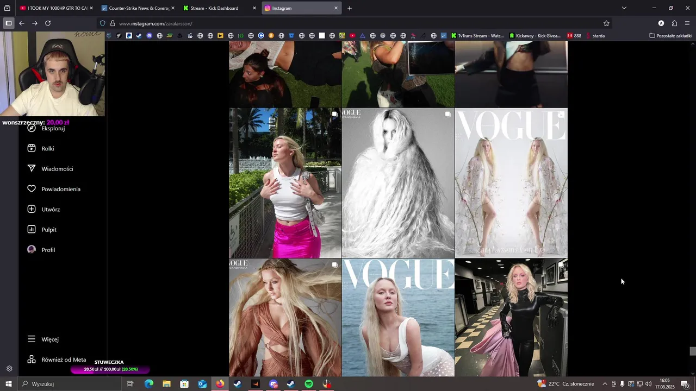696x391 pixels.
Task: Open a new browser tab
Action: tap(350, 8)
